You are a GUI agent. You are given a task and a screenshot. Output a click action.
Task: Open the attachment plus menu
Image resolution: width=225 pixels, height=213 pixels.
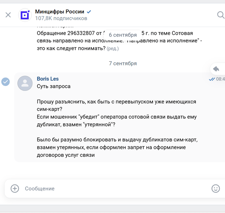(x=15, y=189)
